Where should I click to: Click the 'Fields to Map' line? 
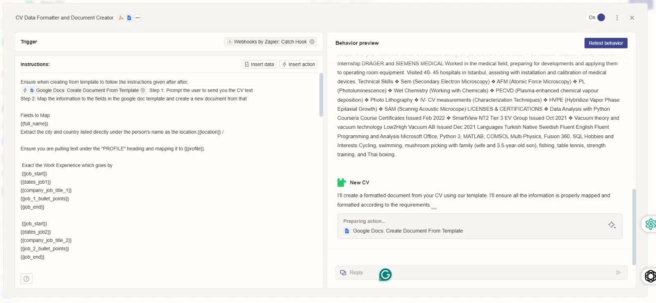35,116
